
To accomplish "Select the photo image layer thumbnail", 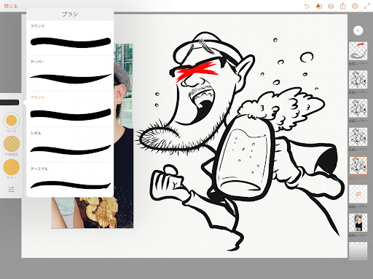I will pyautogui.click(x=358, y=222).
